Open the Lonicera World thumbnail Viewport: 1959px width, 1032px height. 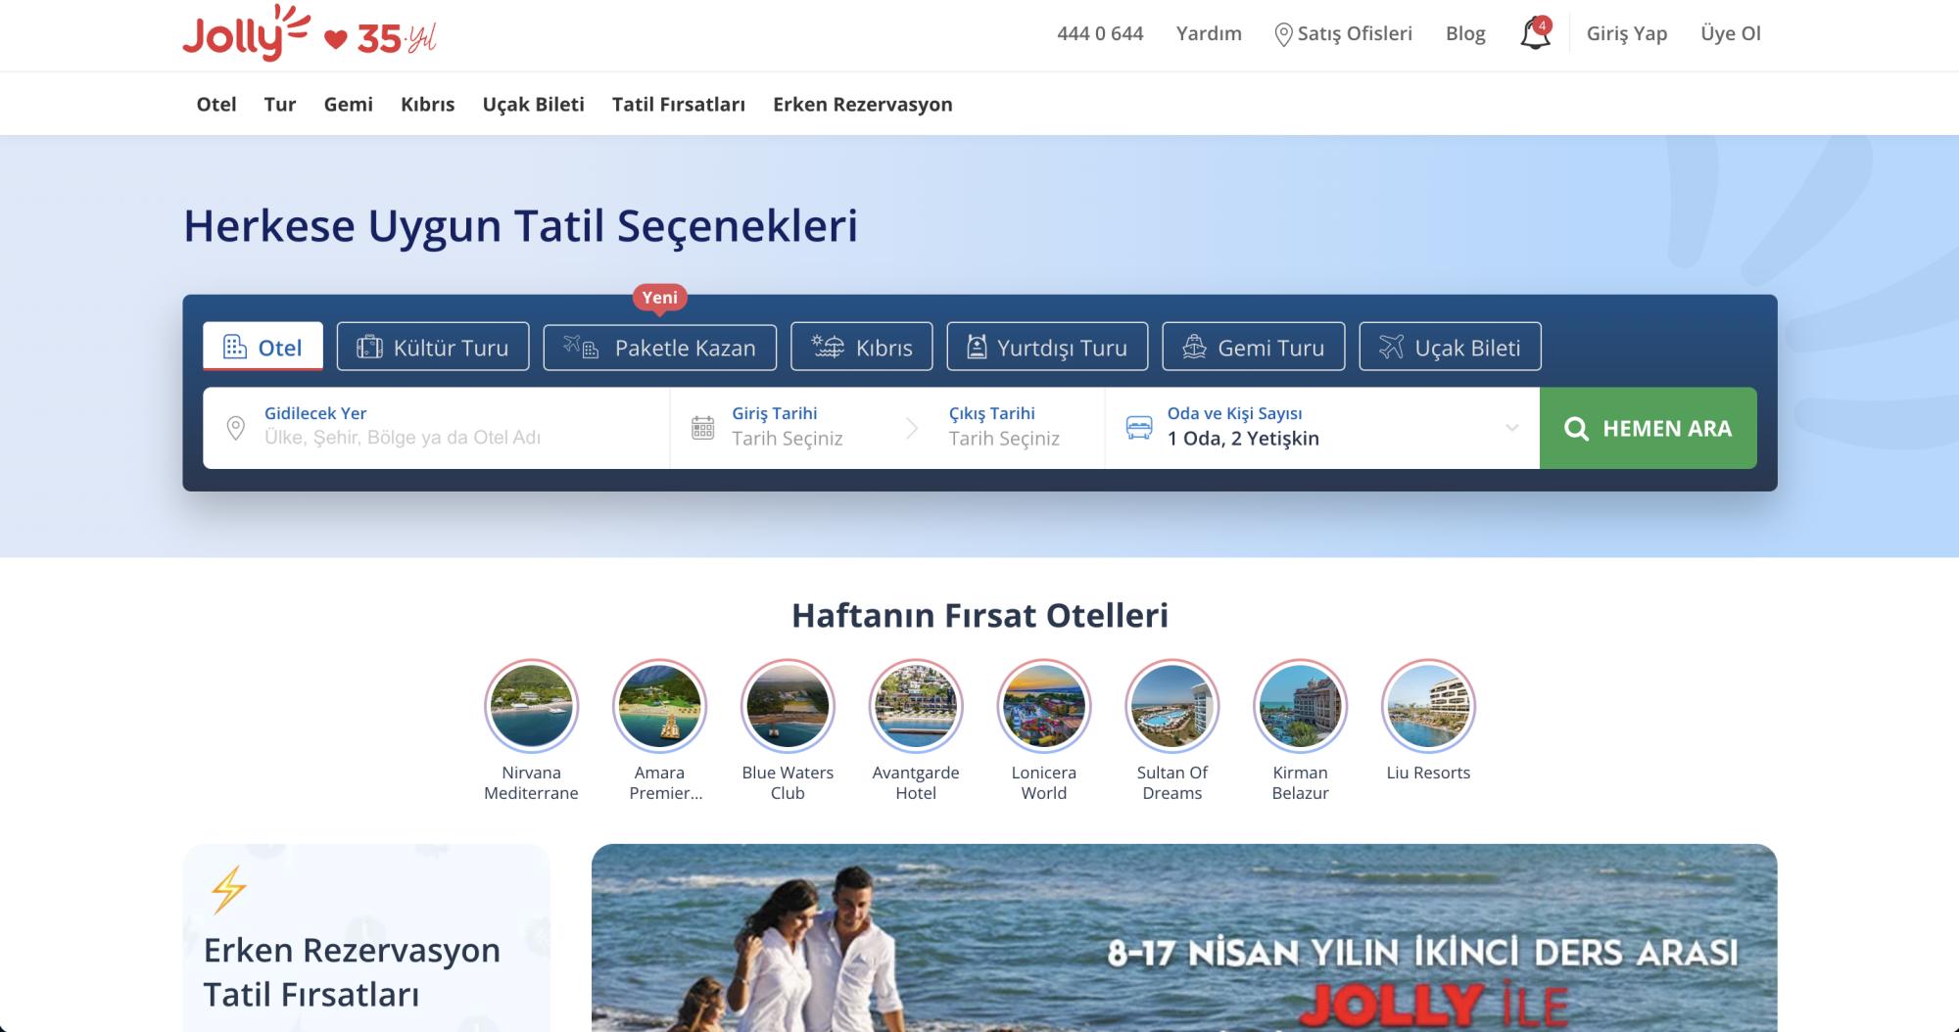[x=1044, y=705]
